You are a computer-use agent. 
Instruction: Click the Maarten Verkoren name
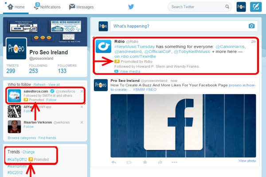point(38,122)
